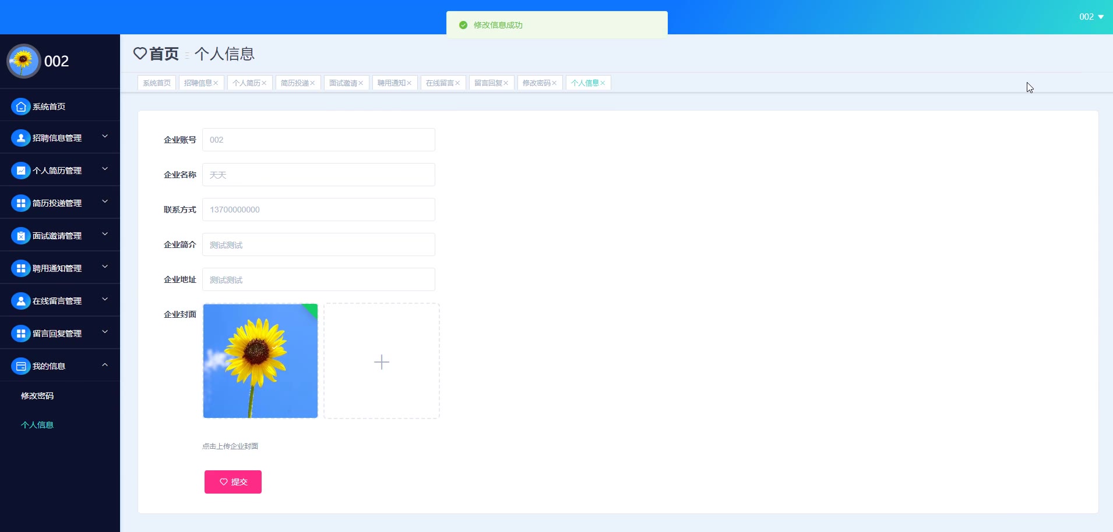The width and height of the screenshot is (1113, 532).
Task: Open 修改密码 in sidebar submenu
Action: tap(37, 396)
